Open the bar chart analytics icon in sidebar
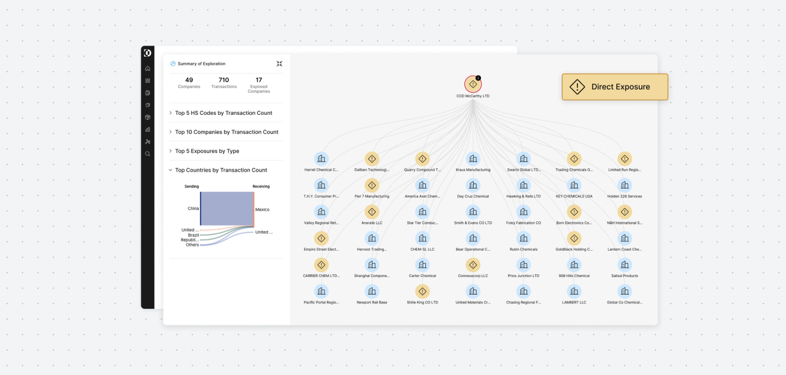786x375 pixels. (x=148, y=129)
